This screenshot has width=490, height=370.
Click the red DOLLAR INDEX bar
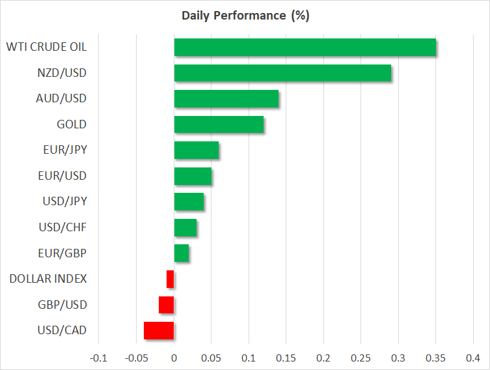pyautogui.click(x=170, y=279)
